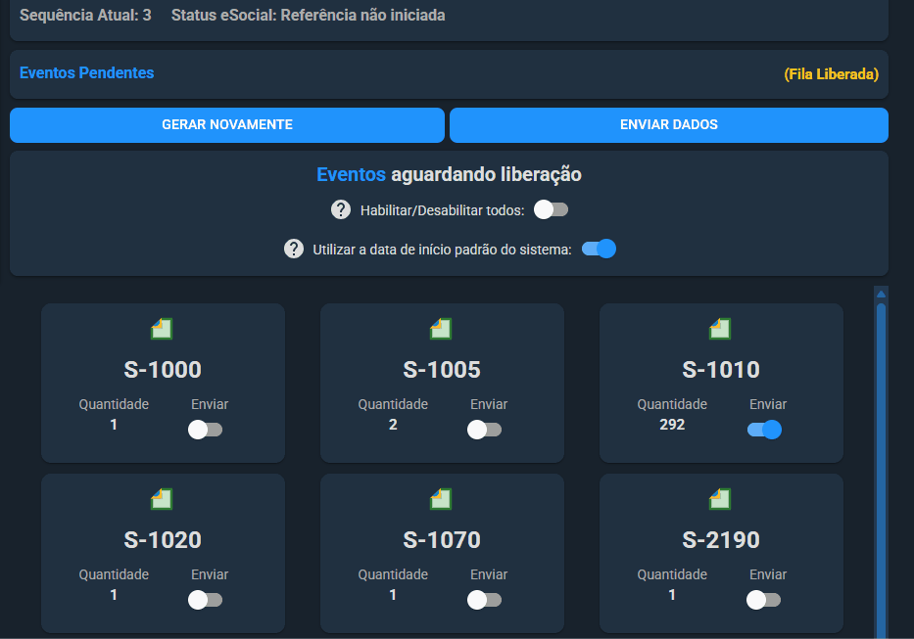
Task: Click the Eventos aguardando liberação heading
Action: click(x=449, y=174)
